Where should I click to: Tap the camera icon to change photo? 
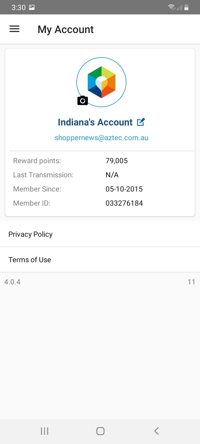82,100
